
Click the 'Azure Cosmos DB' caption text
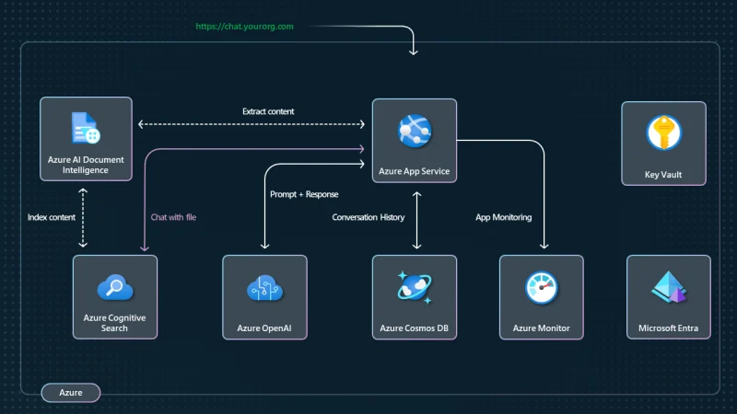(x=414, y=328)
